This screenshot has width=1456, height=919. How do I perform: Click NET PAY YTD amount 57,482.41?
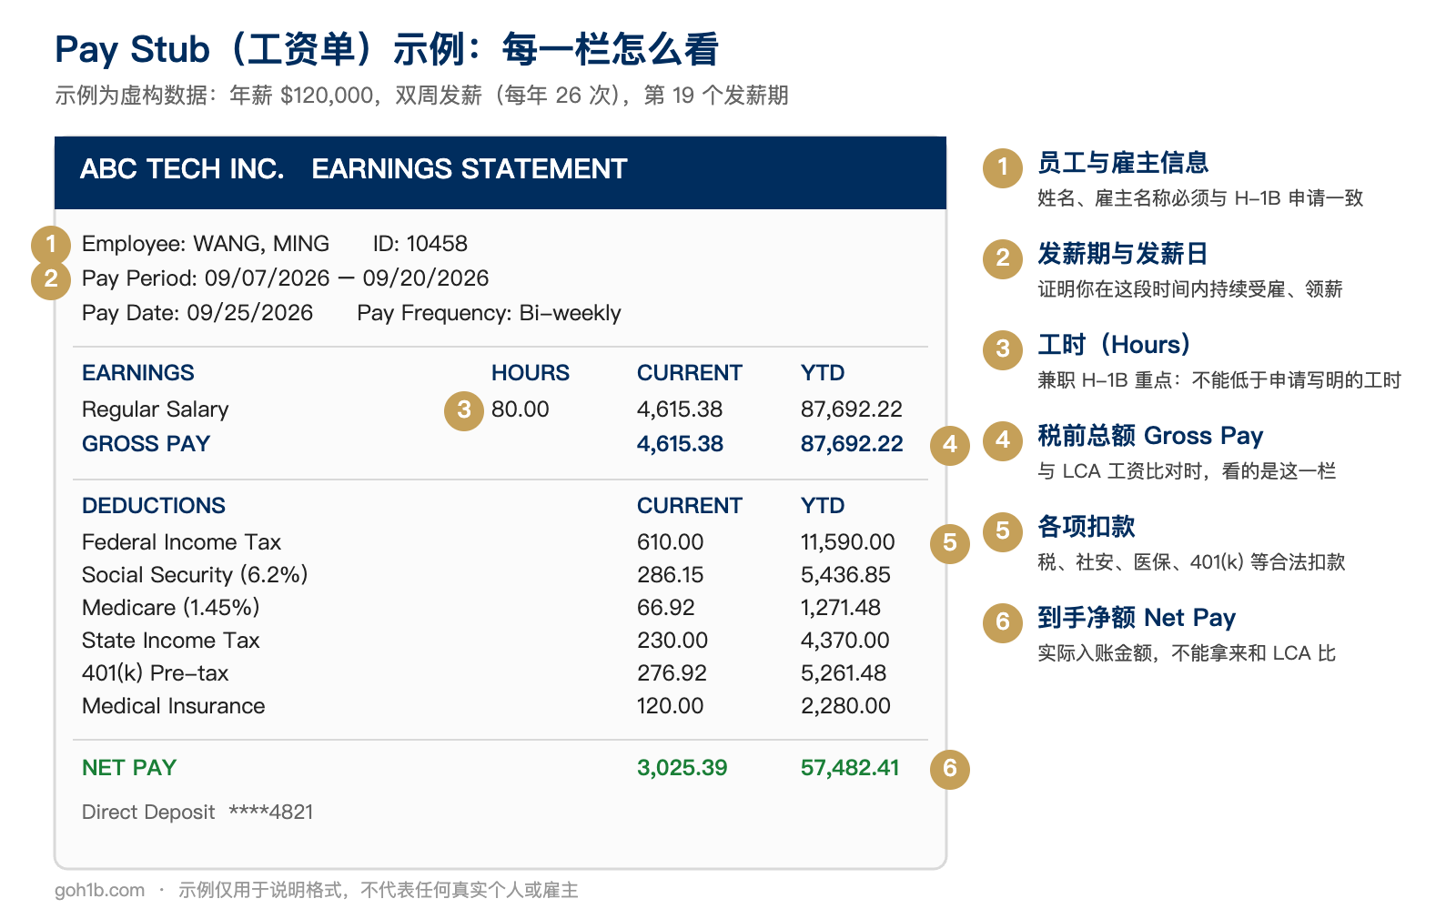click(x=850, y=768)
